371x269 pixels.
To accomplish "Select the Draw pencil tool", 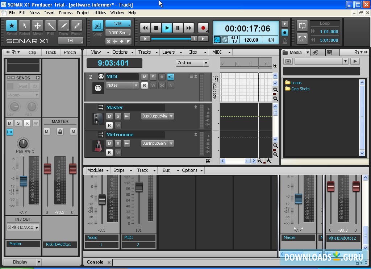I will pyautogui.click(x=63, y=26).
